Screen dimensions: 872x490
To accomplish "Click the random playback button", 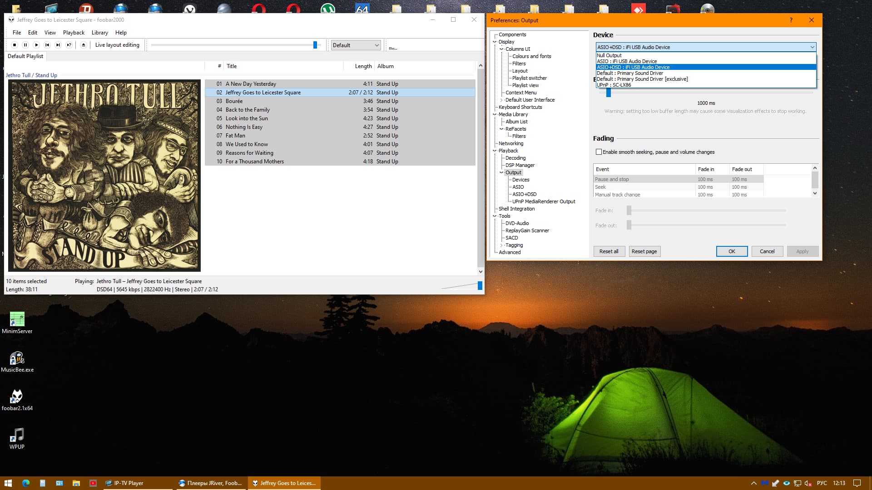I will pyautogui.click(x=69, y=45).
